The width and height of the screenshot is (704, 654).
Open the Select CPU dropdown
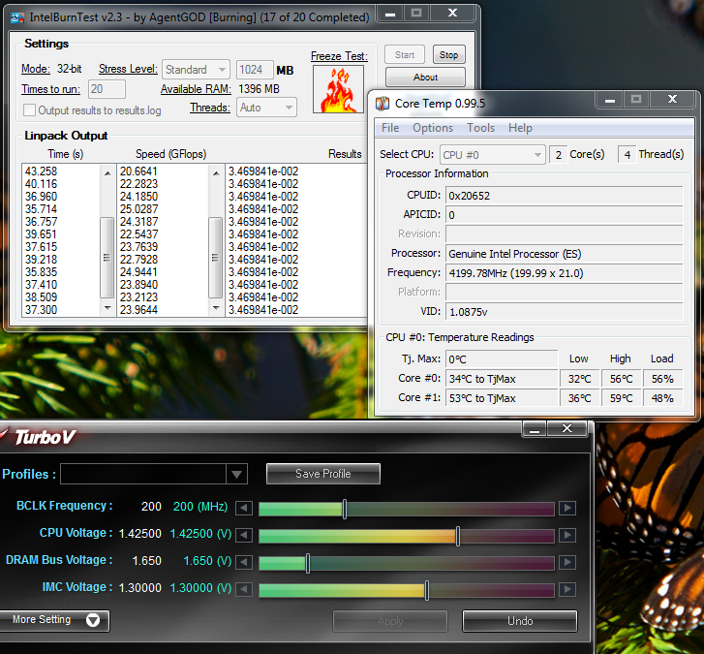point(493,155)
